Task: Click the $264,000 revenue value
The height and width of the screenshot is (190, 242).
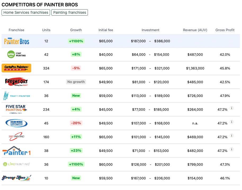Action: point(195,110)
